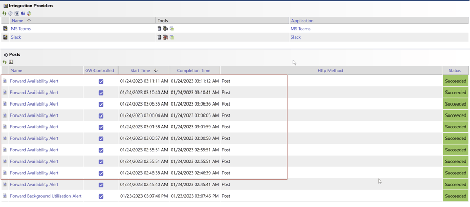
Task: Click the Succeeded status of Background Utilisation Alert
Action: pyautogui.click(x=455, y=196)
